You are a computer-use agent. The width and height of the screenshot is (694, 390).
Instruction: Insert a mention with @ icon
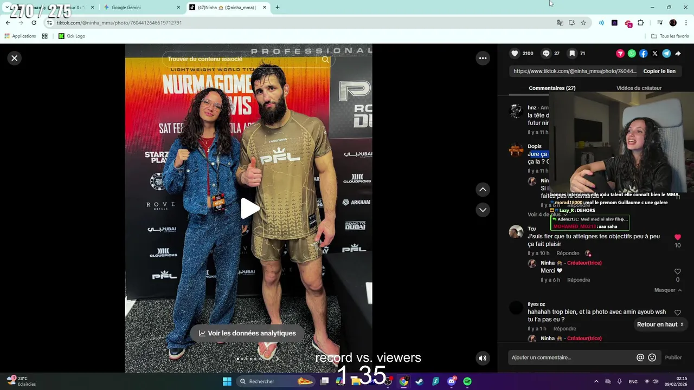point(640,357)
